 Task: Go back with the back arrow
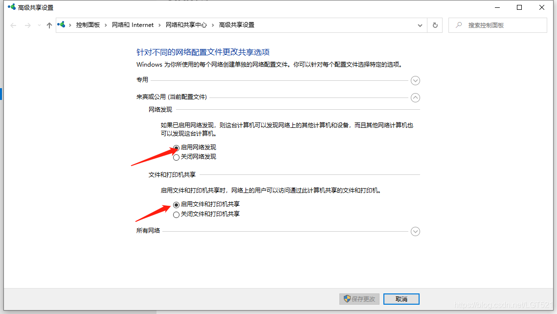tap(14, 25)
